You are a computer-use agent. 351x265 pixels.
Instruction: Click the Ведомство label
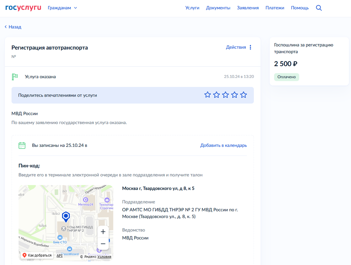click(x=134, y=230)
